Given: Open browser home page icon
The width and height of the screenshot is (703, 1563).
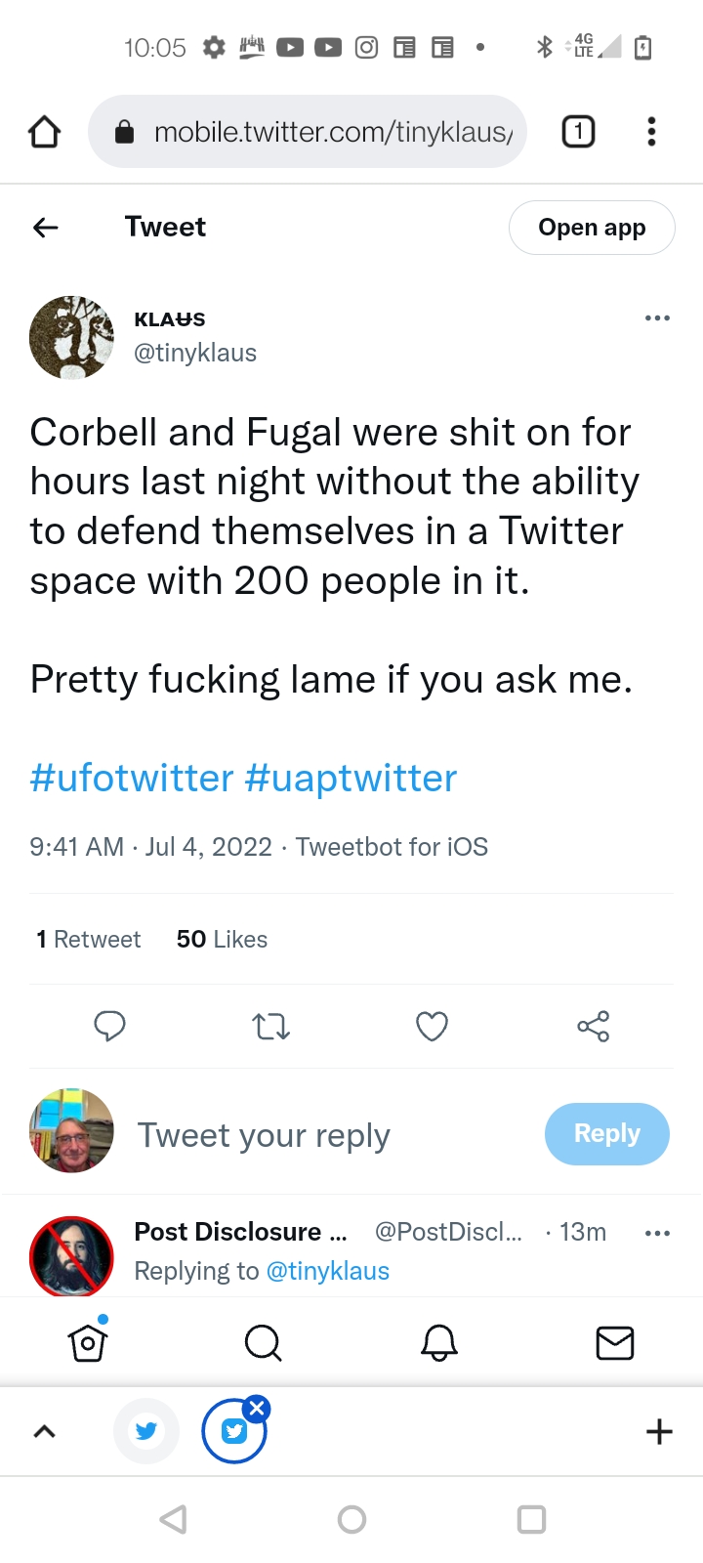Looking at the screenshot, I should click(45, 132).
